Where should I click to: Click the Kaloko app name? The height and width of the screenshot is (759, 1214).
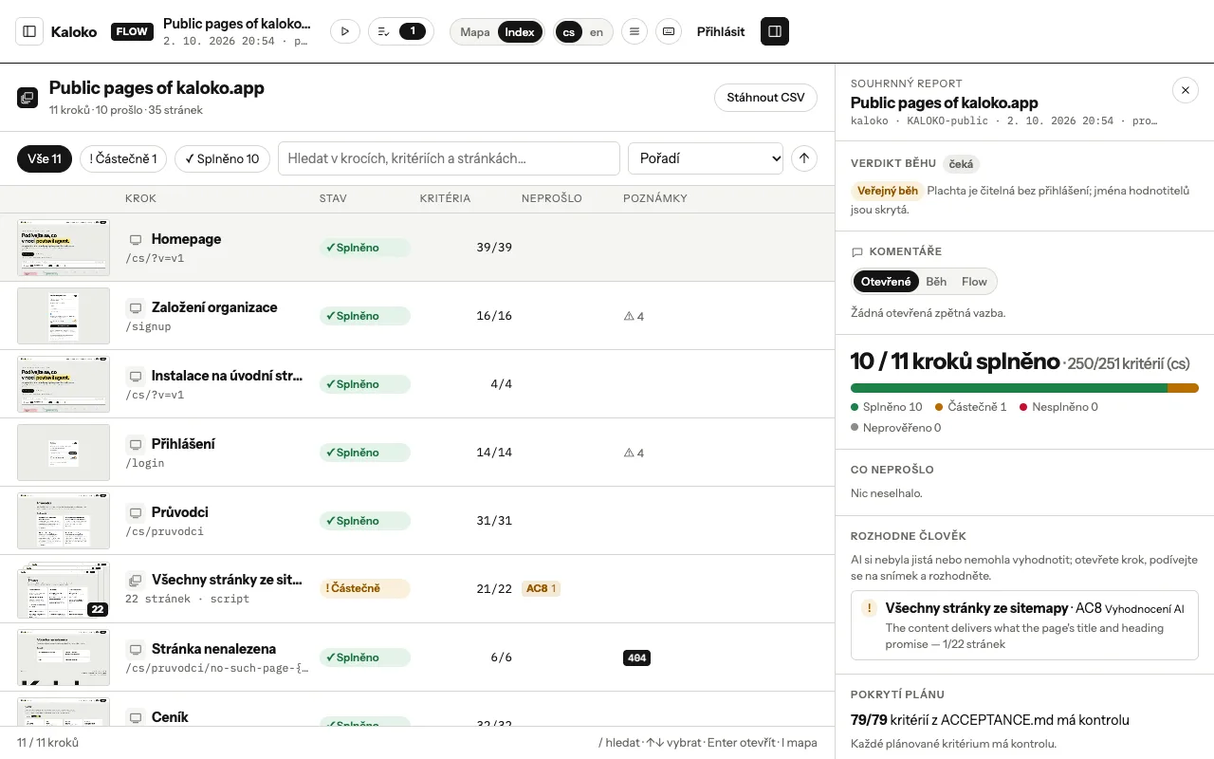[74, 31]
